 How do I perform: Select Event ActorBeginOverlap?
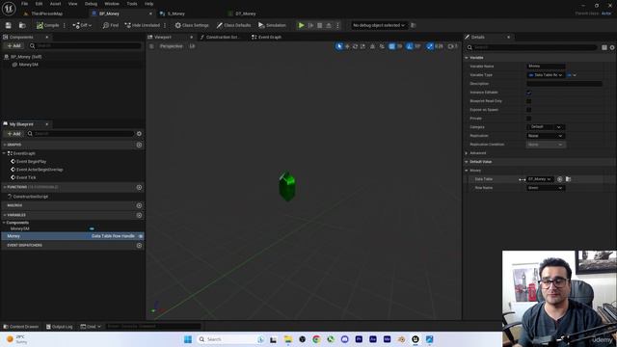coord(40,170)
